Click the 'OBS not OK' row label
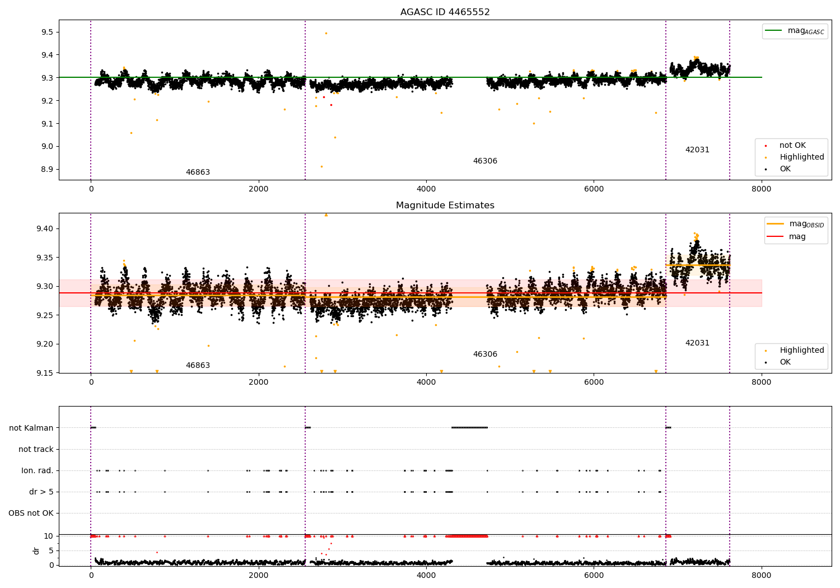Screen dimensions: 840x588 [31, 513]
